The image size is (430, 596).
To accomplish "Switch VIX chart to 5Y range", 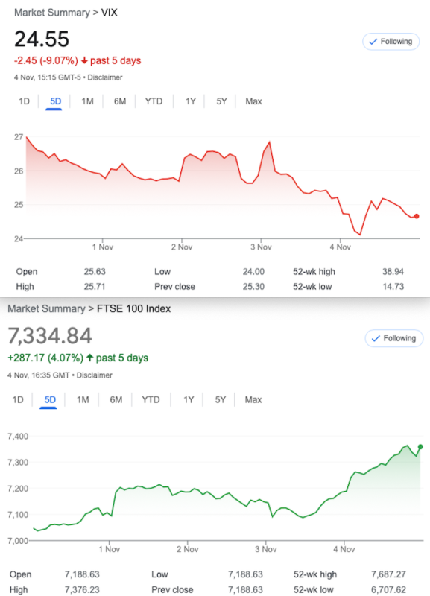I will (221, 101).
